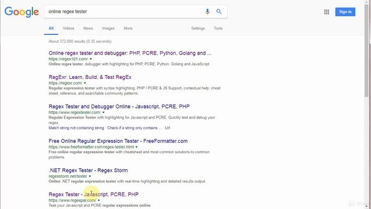Expand dropdown arrow beside regexpal.com URL
Screen dimensions: 371x209
[x=99, y=200]
